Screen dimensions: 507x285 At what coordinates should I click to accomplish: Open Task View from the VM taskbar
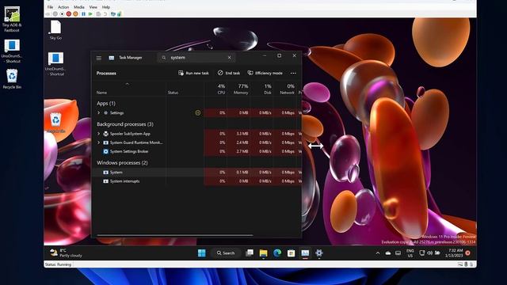250,253
